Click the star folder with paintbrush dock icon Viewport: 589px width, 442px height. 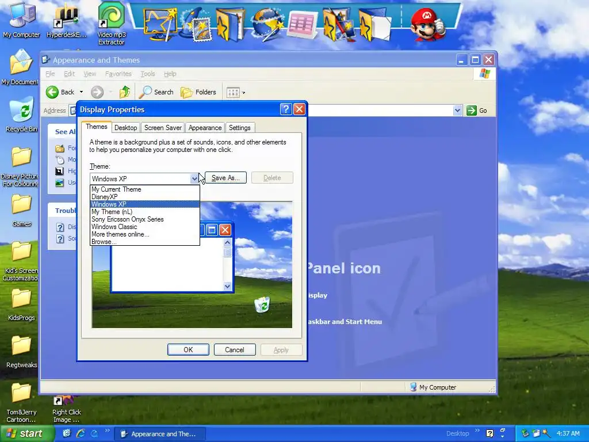(x=339, y=25)
